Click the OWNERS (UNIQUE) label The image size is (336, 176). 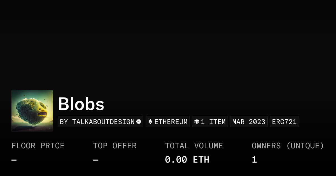tap(288, 146)
